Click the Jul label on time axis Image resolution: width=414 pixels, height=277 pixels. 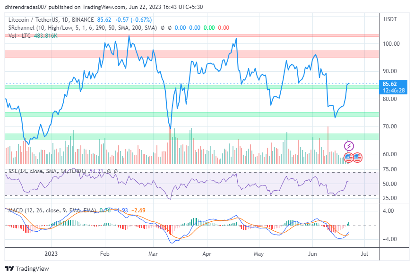pos(364,253)
